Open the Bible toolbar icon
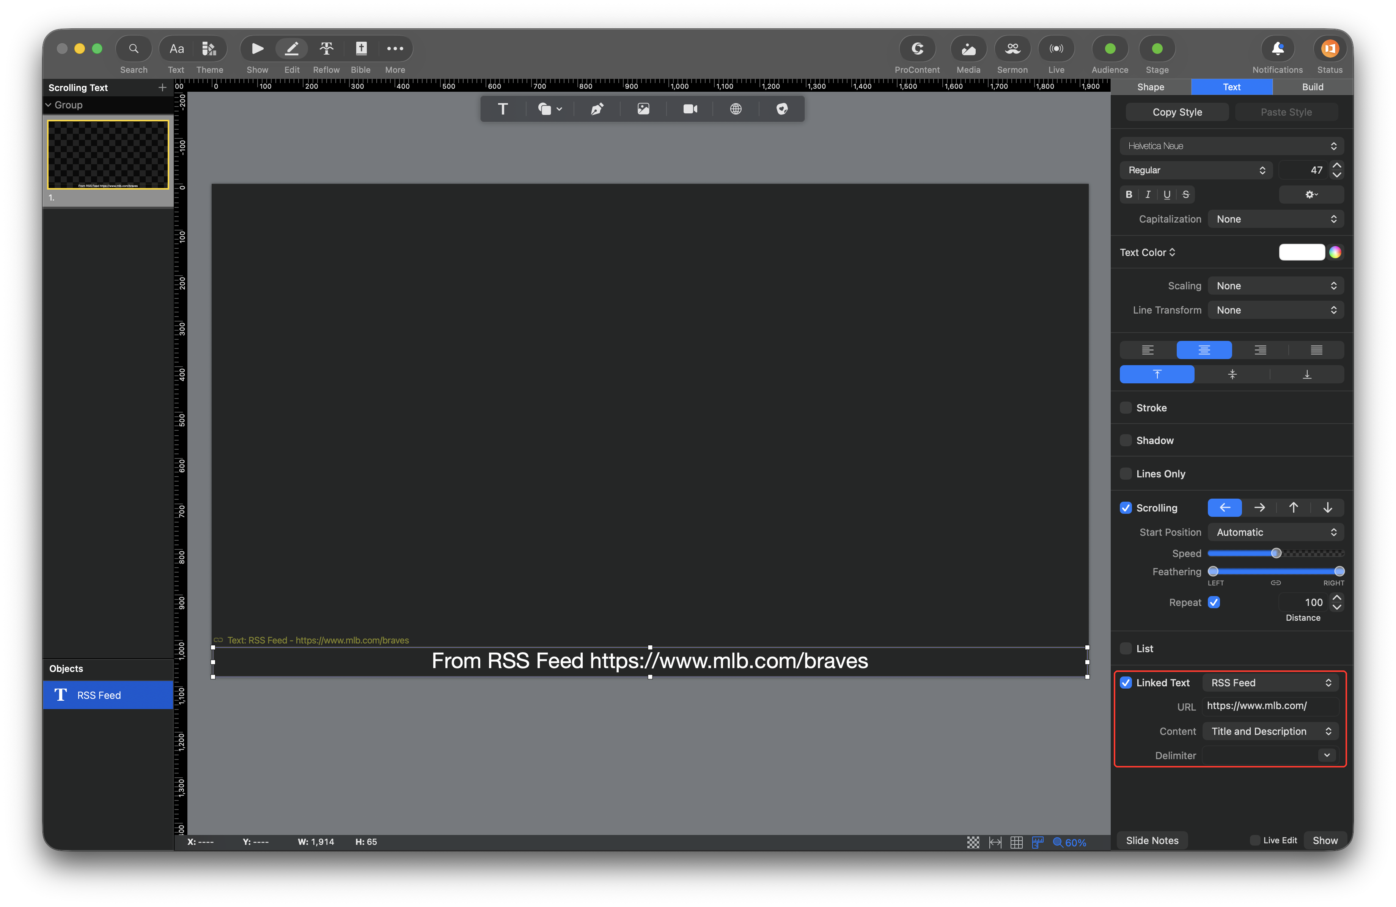The image size is (1396, 907). 361,49
